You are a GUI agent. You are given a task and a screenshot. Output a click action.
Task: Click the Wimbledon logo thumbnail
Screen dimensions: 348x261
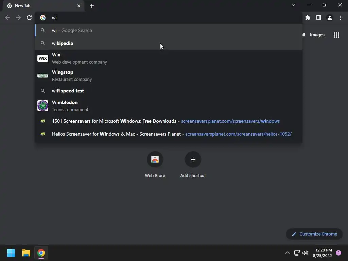click(x=43, y=106)
